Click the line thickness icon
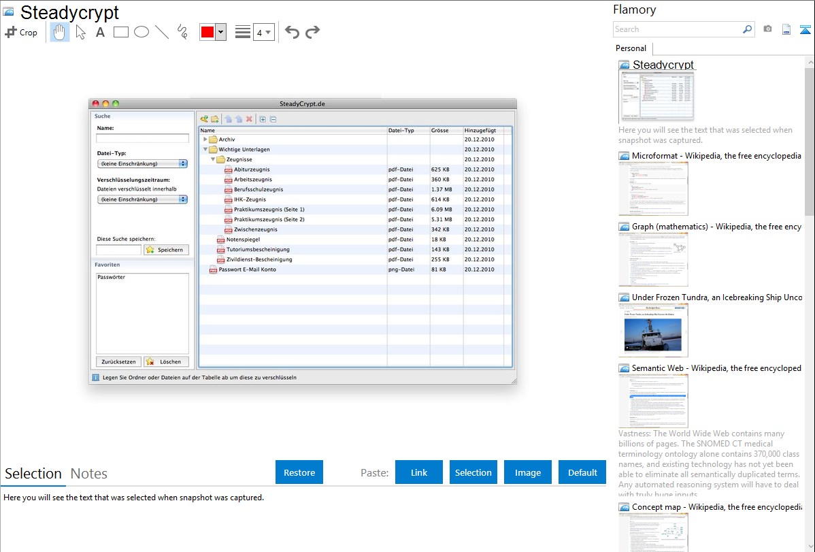 tap(243, 32)
